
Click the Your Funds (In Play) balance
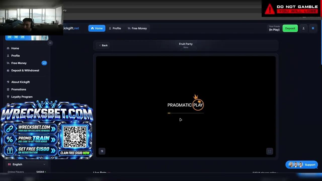[x=274, y=28]
